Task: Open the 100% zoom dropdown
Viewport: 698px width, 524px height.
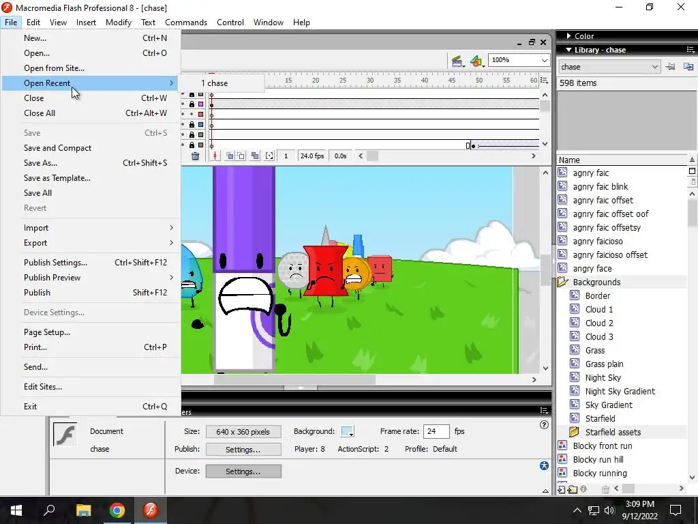Action: [x=545, y=60]
